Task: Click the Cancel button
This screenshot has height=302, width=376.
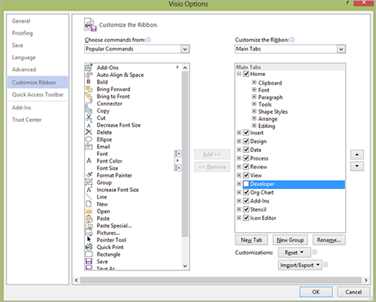Action: tap(353, 291)
